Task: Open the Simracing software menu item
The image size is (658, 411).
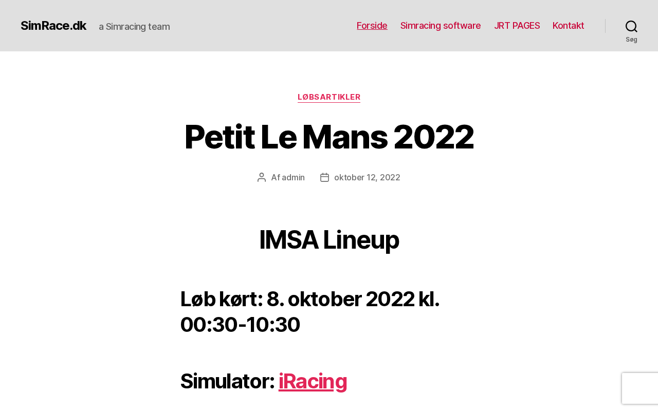Action: pos(441,26)
